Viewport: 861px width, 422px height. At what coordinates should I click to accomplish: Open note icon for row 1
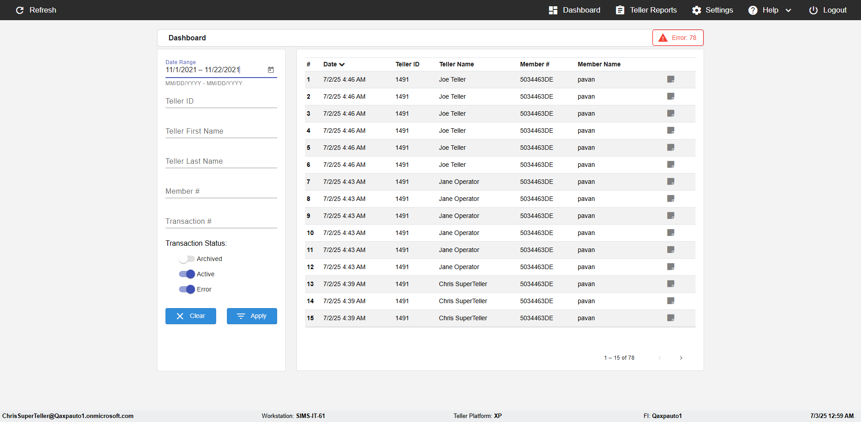point(671,79)
